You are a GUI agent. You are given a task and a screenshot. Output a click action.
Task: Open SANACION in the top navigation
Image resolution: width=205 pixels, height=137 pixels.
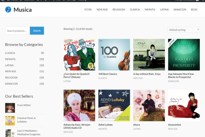coord(180,10)
